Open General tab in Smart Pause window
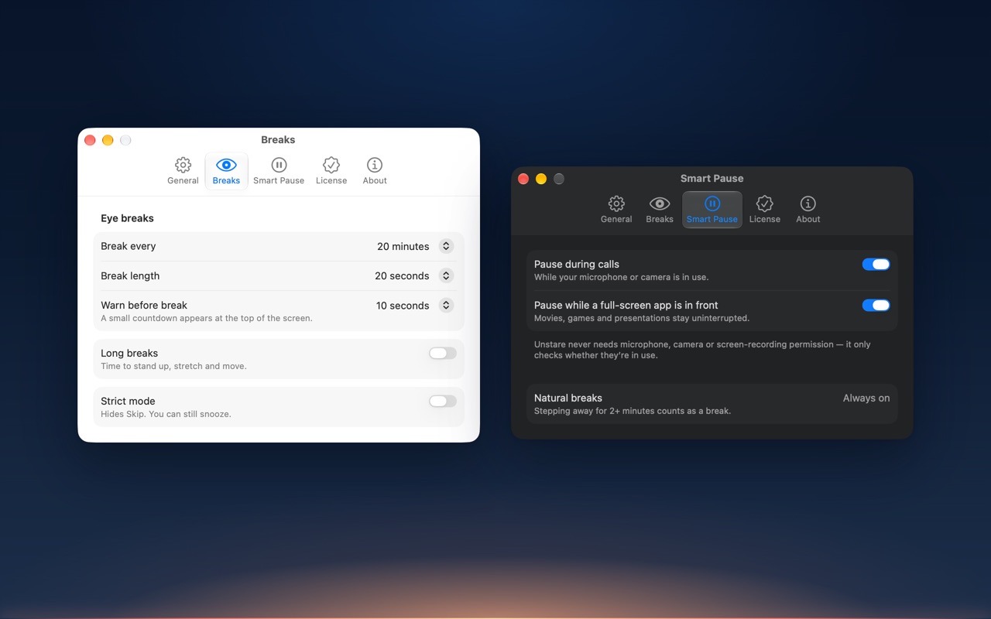Image resolution: width=991 pixels, height=619 pixels. click(x=616, y=210)
